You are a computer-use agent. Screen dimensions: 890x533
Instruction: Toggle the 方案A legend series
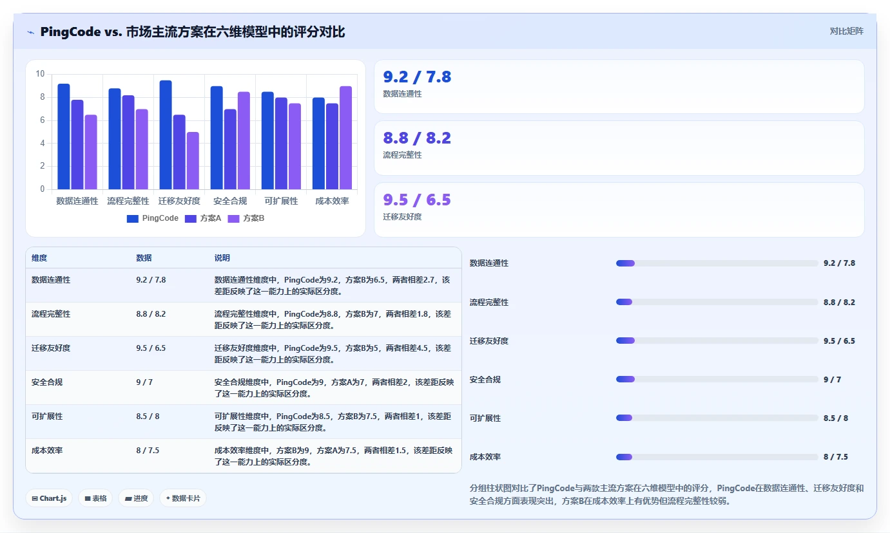pyautogui.click(x=203, y=219)
